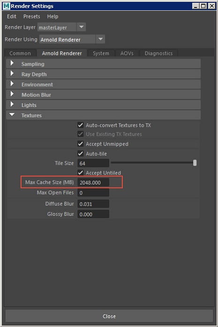
Task: Toggle Auto-convert Textures to TX checkbox
Action: tap(81, 125)
